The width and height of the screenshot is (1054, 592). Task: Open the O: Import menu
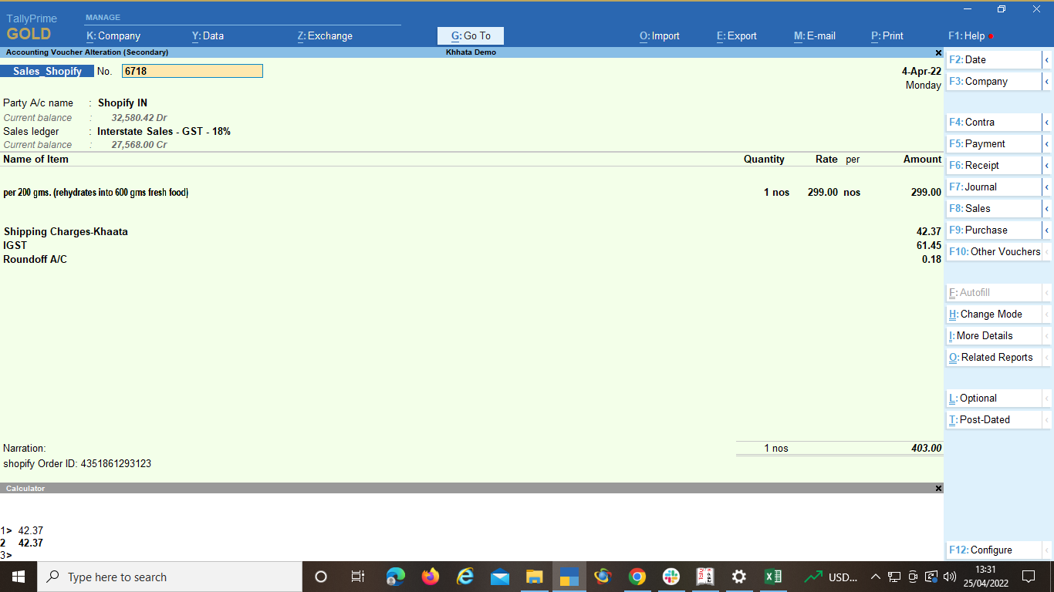click(660, 35)
